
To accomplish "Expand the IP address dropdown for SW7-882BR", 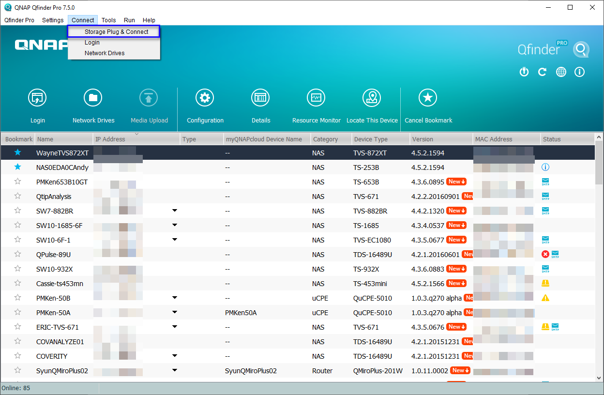I will 175,211.
